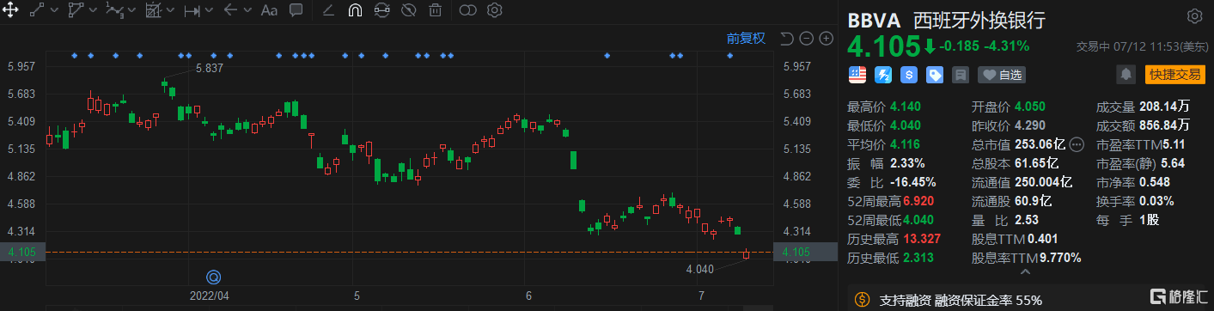The height and width of the screenshot is (311, 1214).
Task: Expand the Fibonacci tool dropdown arrow
Action: pyautogui.click(x=170, y=11)
